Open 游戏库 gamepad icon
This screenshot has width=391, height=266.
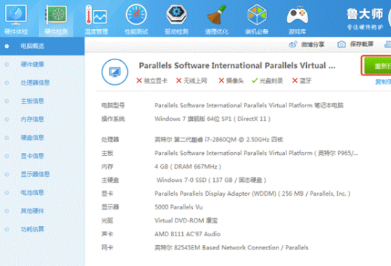297,15
